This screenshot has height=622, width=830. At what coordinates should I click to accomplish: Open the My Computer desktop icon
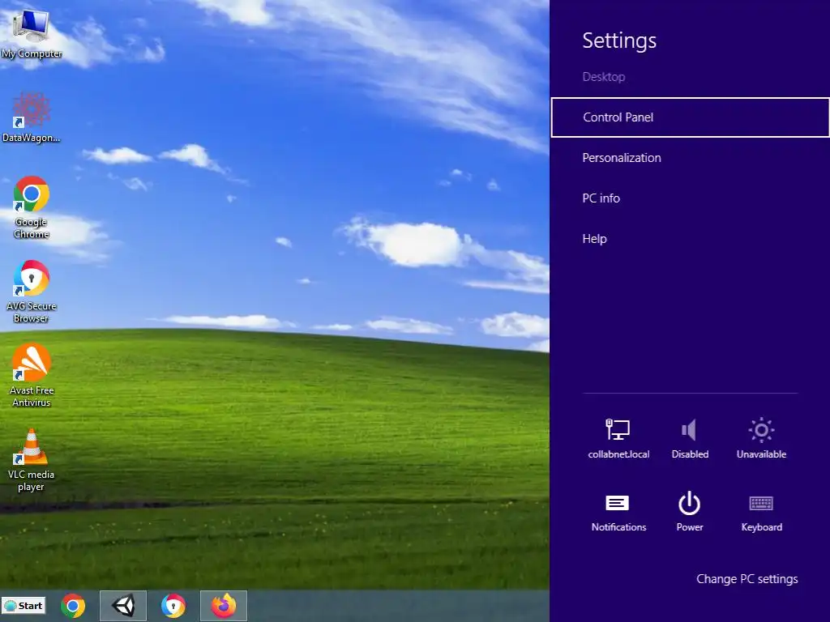point(32,33)
